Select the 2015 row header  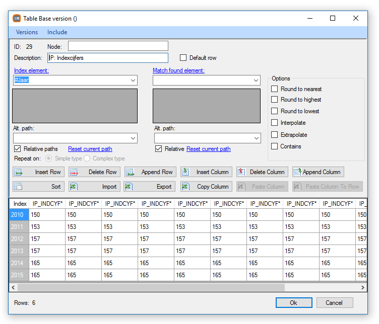coord(19,275)
